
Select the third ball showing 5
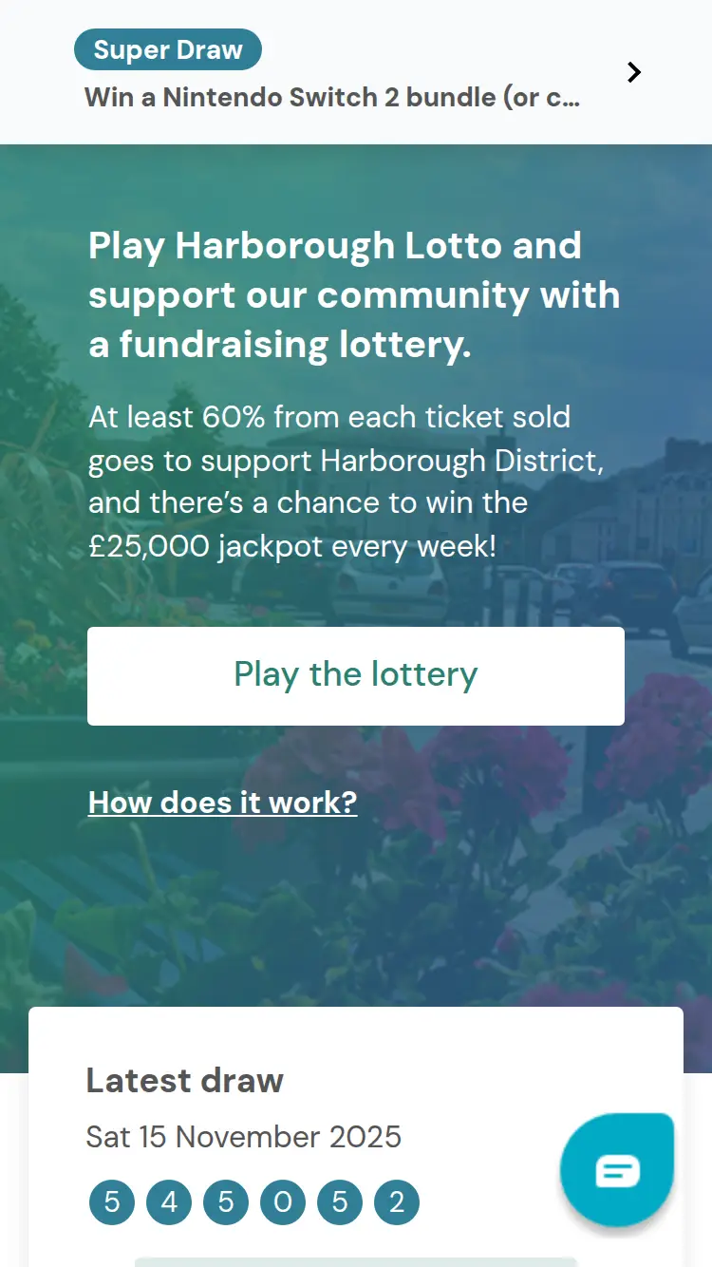click(x=225, y=1201)
